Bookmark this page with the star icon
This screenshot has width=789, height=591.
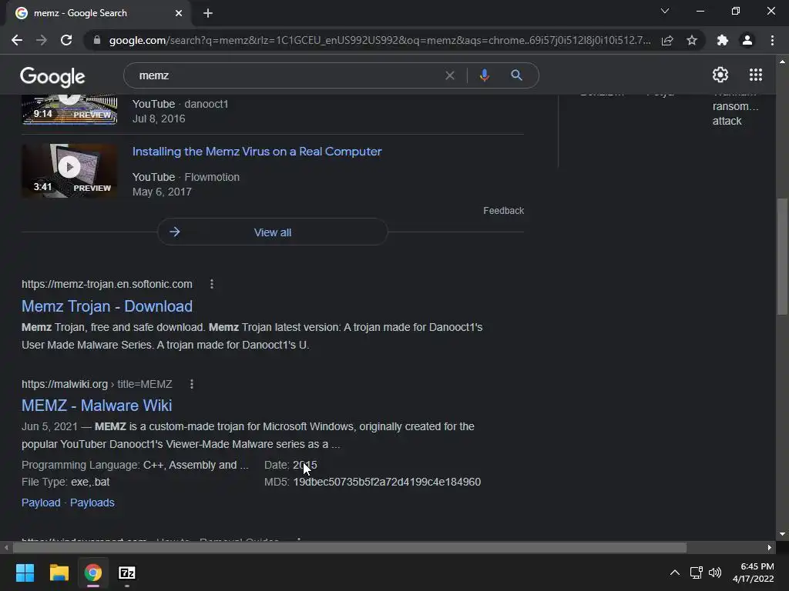pos(692,40)
